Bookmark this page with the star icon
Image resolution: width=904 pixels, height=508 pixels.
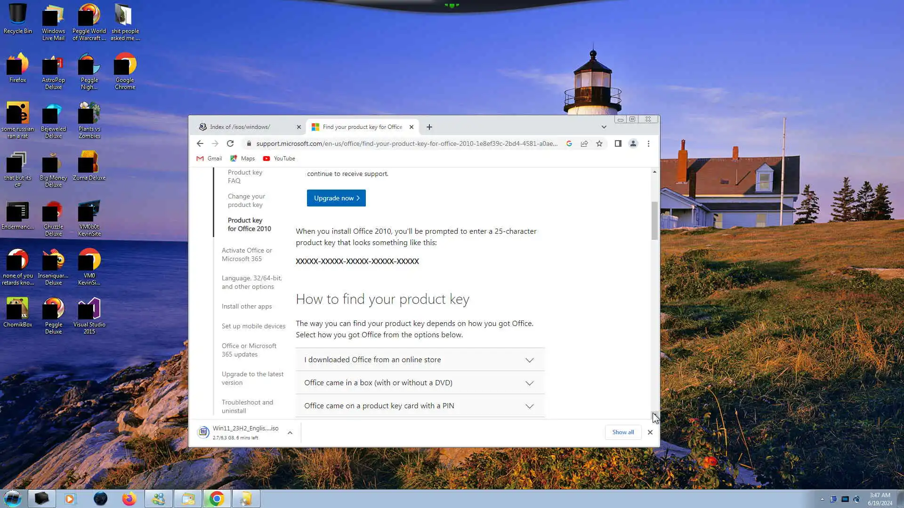599,143
